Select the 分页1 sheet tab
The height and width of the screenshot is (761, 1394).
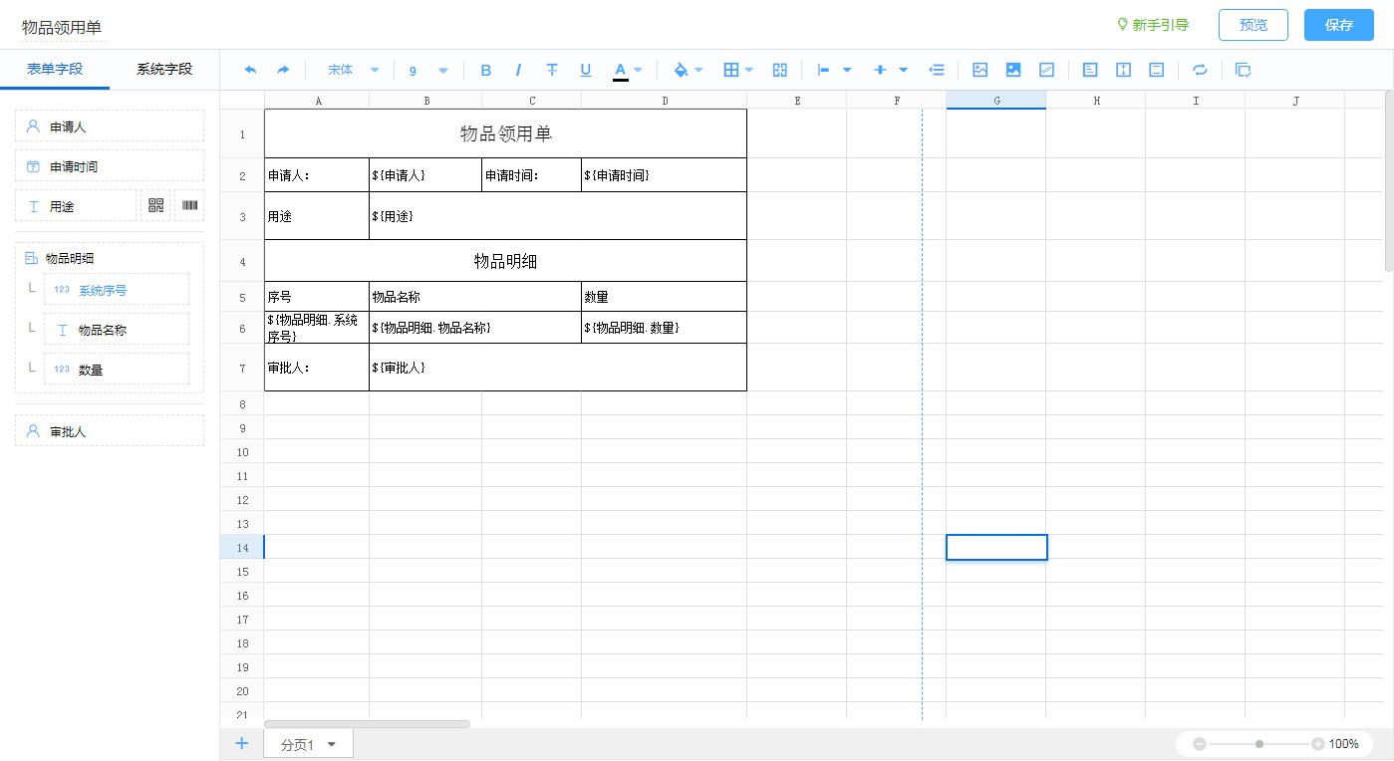point(297,745)
